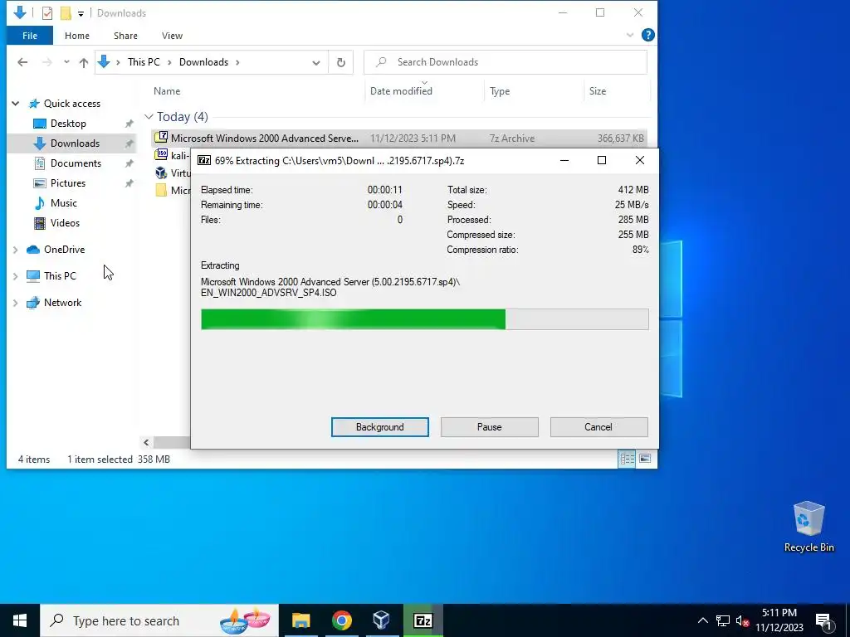Click the Search Downloads field

click(x=506, y=62)
